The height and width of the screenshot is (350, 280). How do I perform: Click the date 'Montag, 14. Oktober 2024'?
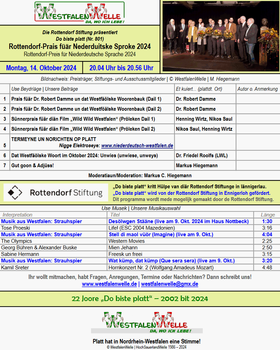pyautogui.click(x=41, y=68)
